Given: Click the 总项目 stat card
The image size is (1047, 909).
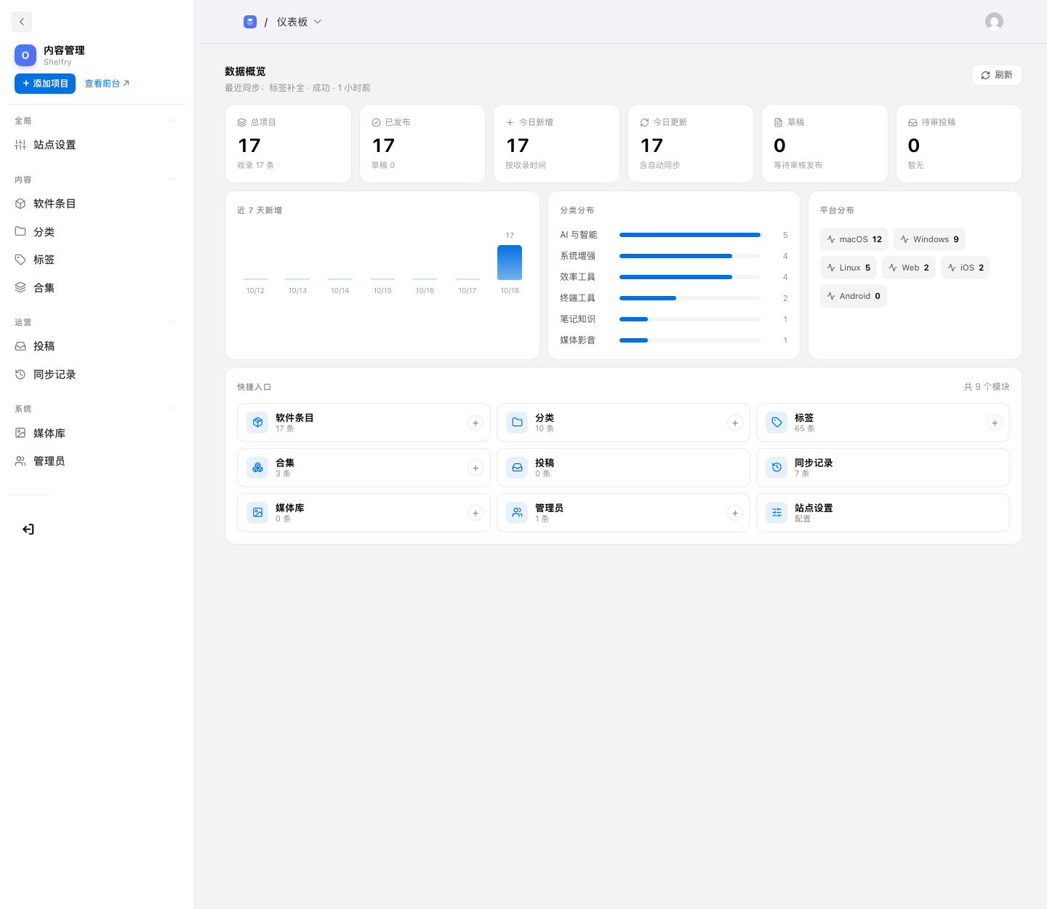Looking at the screenshot, I should click(x=289, y=144).
